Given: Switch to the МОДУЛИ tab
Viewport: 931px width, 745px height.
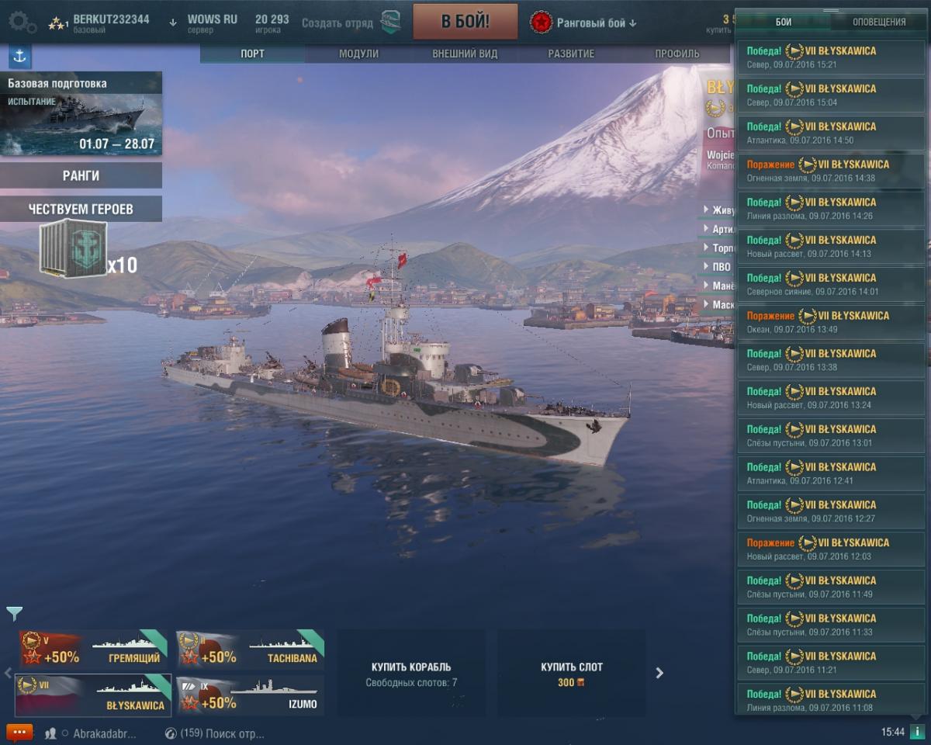Looking at the screenshot, I should (358, 54).
